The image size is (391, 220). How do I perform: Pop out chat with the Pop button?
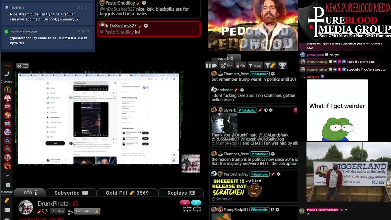pos(226,66)
